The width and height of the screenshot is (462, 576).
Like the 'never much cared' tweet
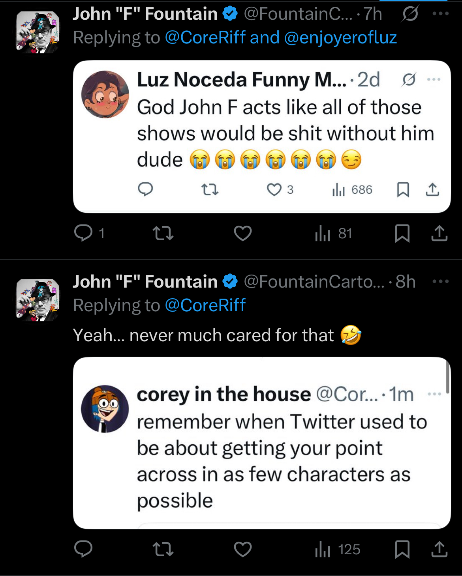242,549
